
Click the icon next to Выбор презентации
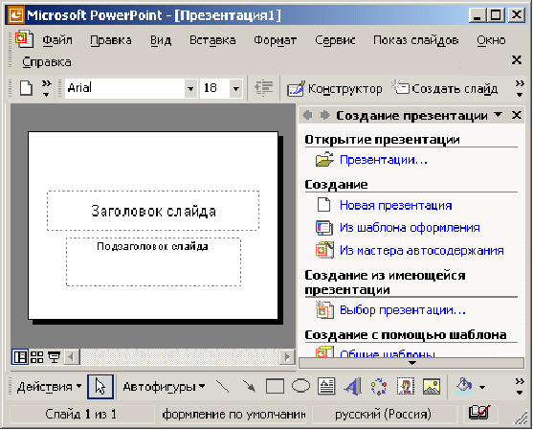(324, 309)
